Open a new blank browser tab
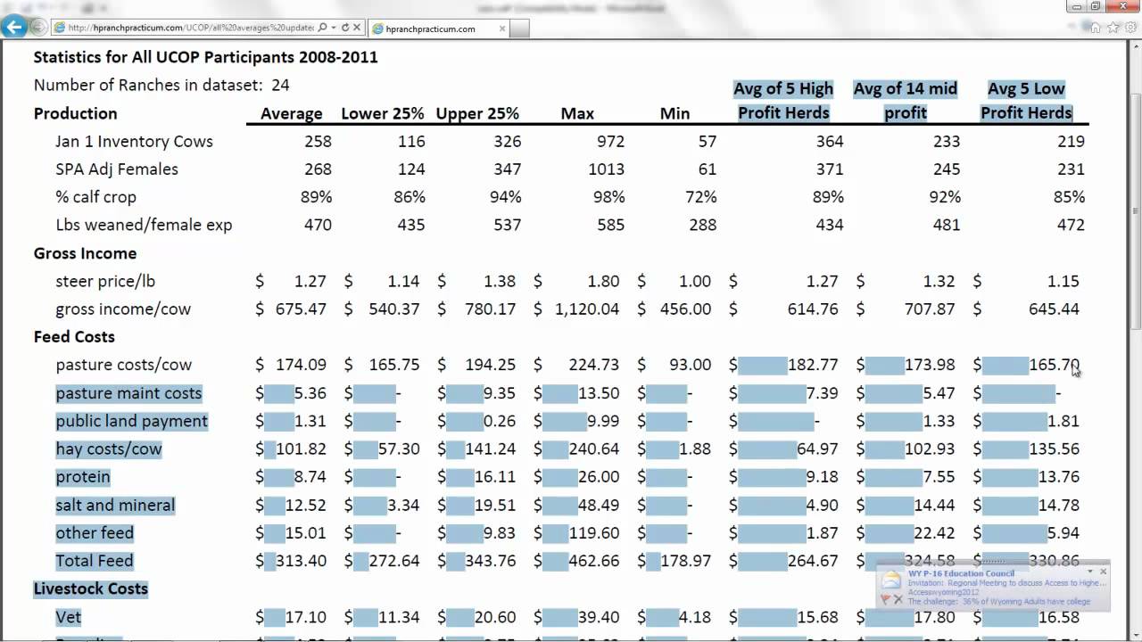The image size is (1142, 642). point(519,29)
